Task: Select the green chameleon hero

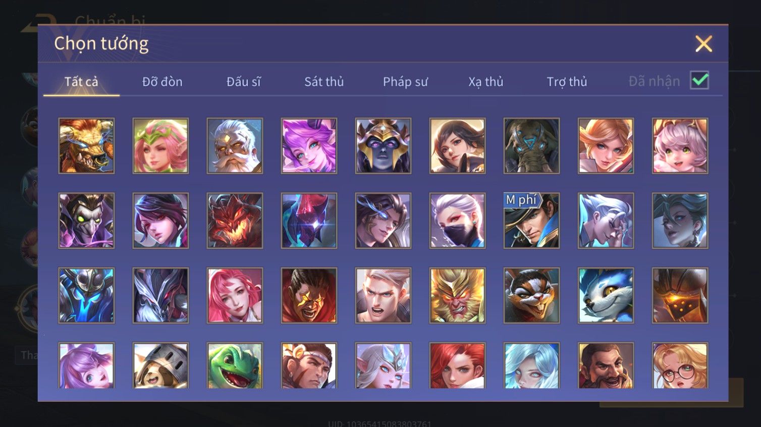Action: (x=235, y=365)
